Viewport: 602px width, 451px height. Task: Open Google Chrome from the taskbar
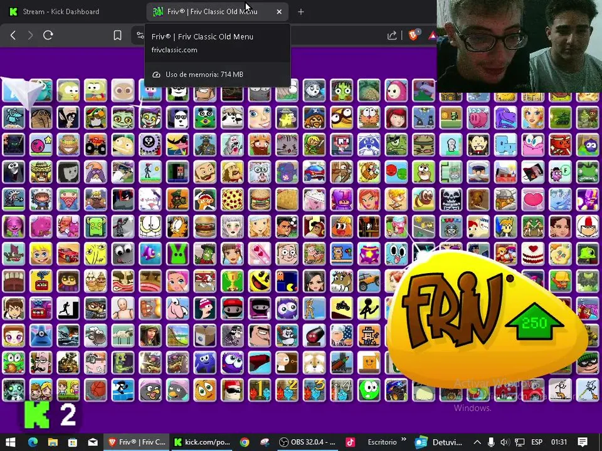tap(245, 442)
